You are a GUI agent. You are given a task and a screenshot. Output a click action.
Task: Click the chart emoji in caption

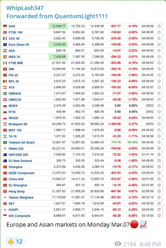pyautogui.click(x=143, y=225)
